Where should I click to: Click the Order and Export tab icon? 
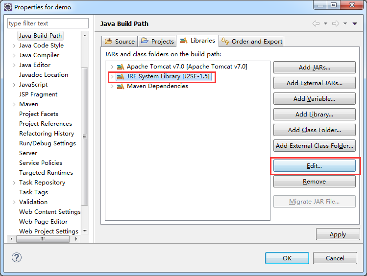pyautogui.click(x=225, y=41)
